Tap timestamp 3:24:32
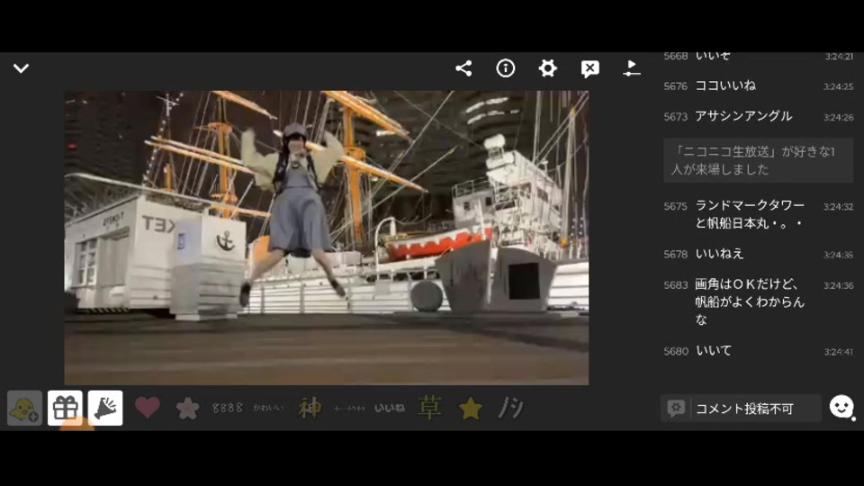Viewport: 864px width, 486px height. tap(838, 207)
